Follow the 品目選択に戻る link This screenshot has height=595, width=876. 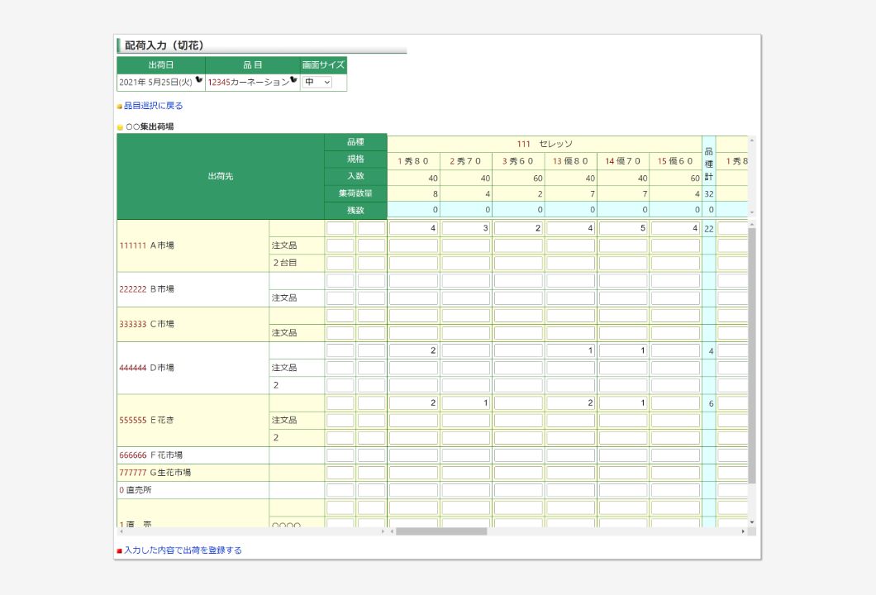click(153, 106)
